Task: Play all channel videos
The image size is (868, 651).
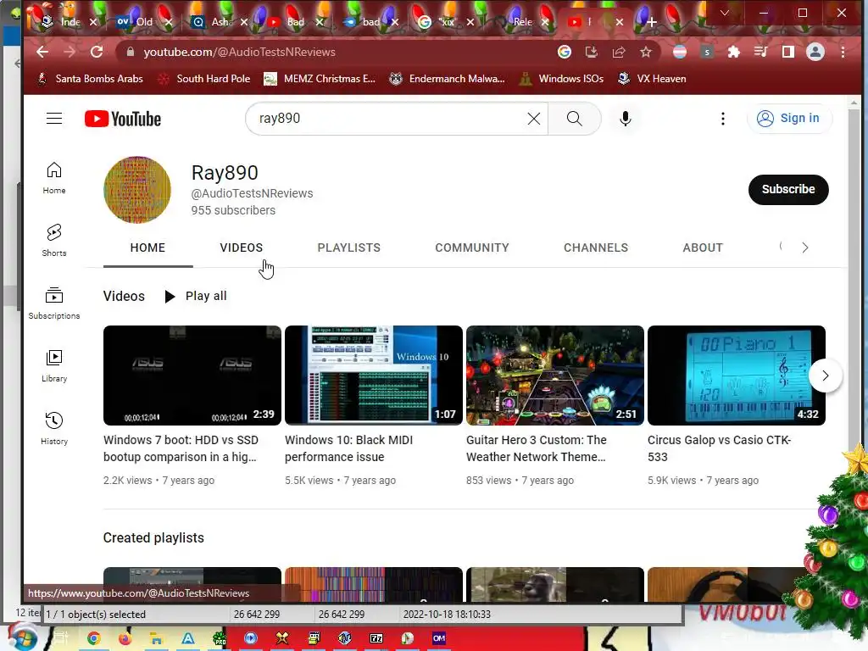Action: (196, 296)
